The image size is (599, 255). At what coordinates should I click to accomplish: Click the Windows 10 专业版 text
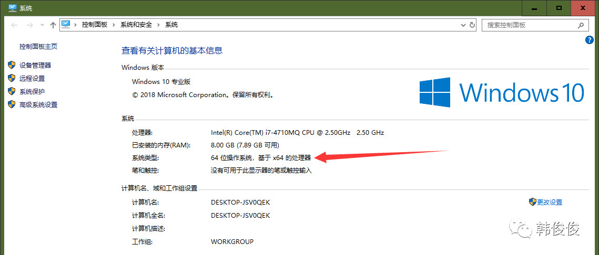[161, 81]
